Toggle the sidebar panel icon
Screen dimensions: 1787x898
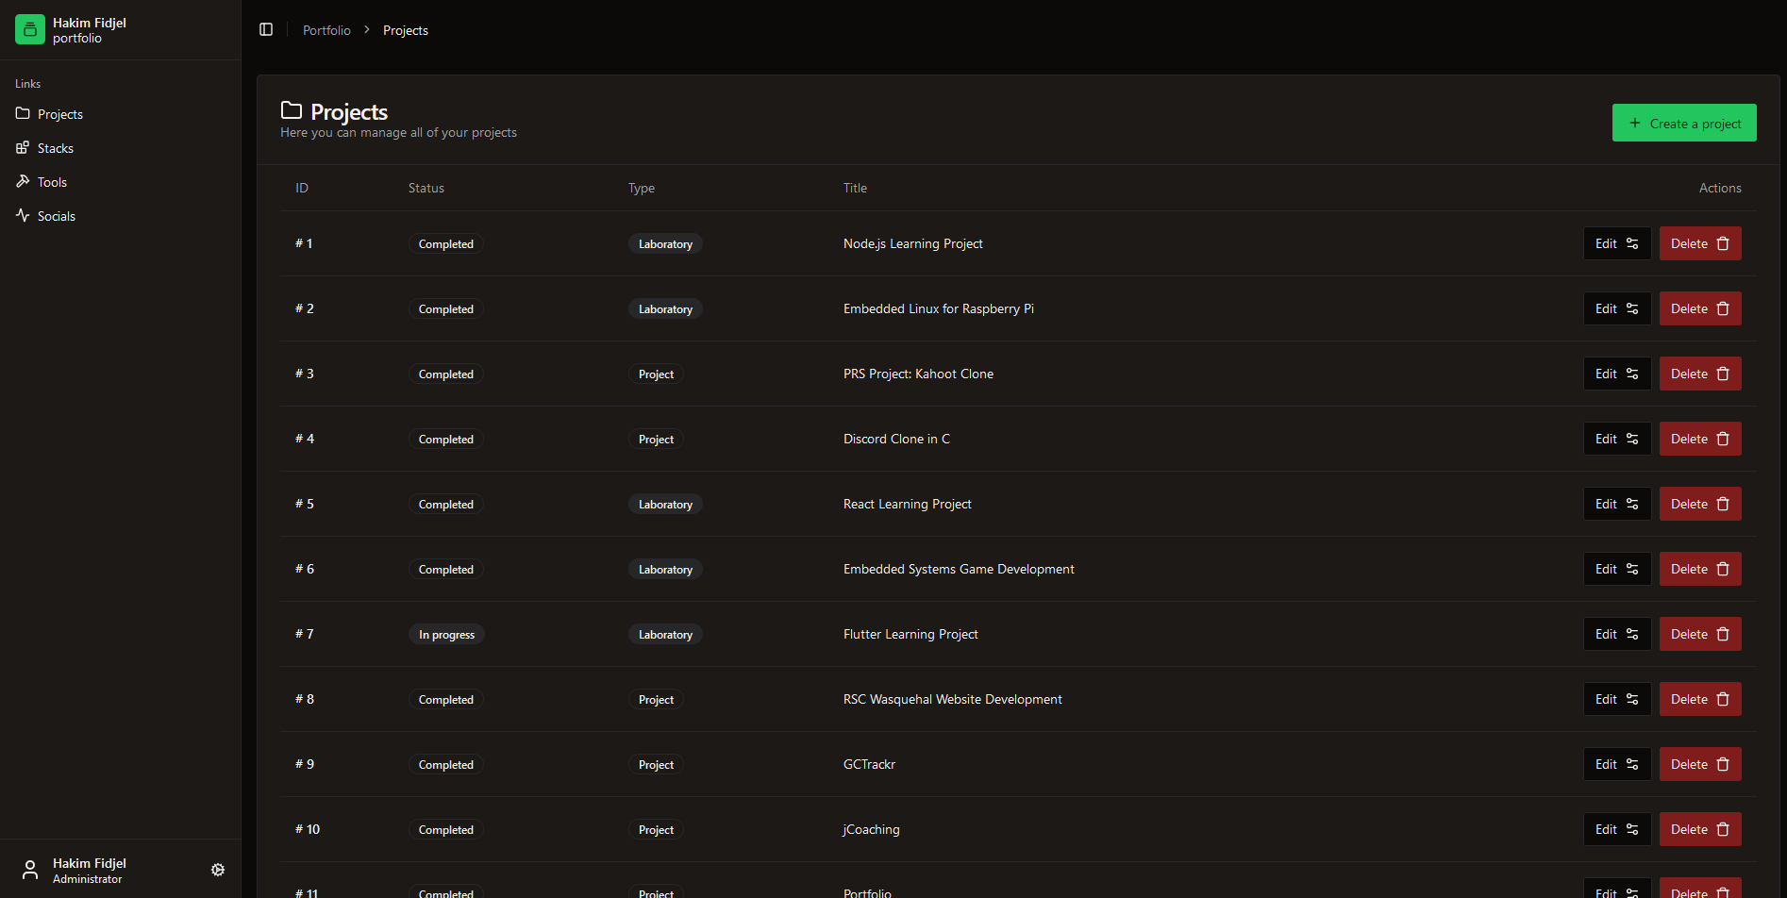coord(266,30)
